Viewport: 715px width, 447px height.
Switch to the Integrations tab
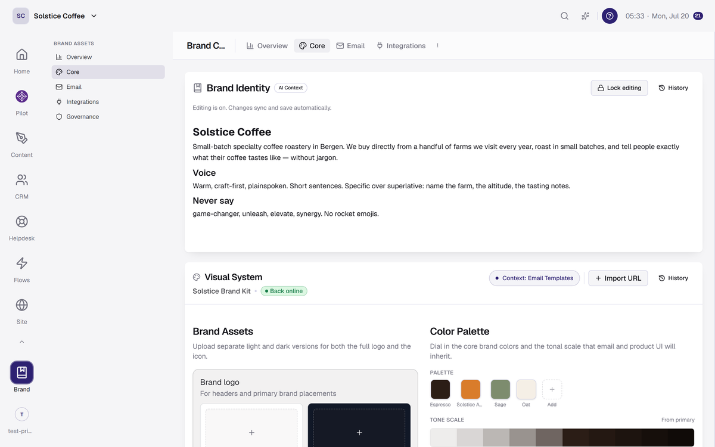pos(401,46)
